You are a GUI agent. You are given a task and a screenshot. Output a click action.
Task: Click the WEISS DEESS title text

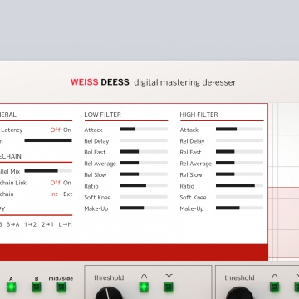point(100,82)
